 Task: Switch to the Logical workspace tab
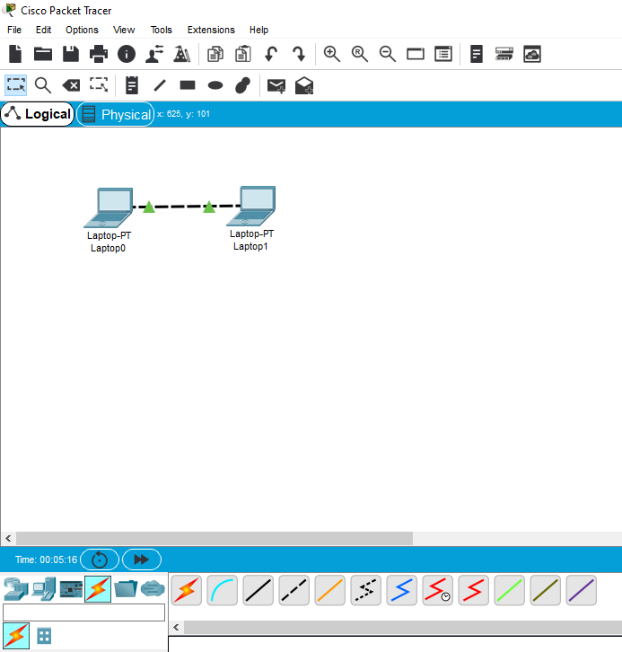(x=38, y=114)
